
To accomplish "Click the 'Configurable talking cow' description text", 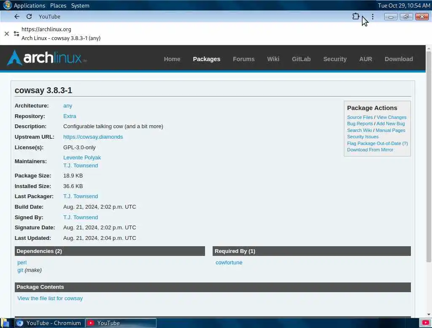I will coord(113,126).
